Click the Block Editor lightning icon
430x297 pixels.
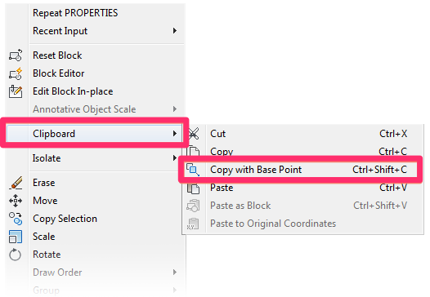pos(16,73)
